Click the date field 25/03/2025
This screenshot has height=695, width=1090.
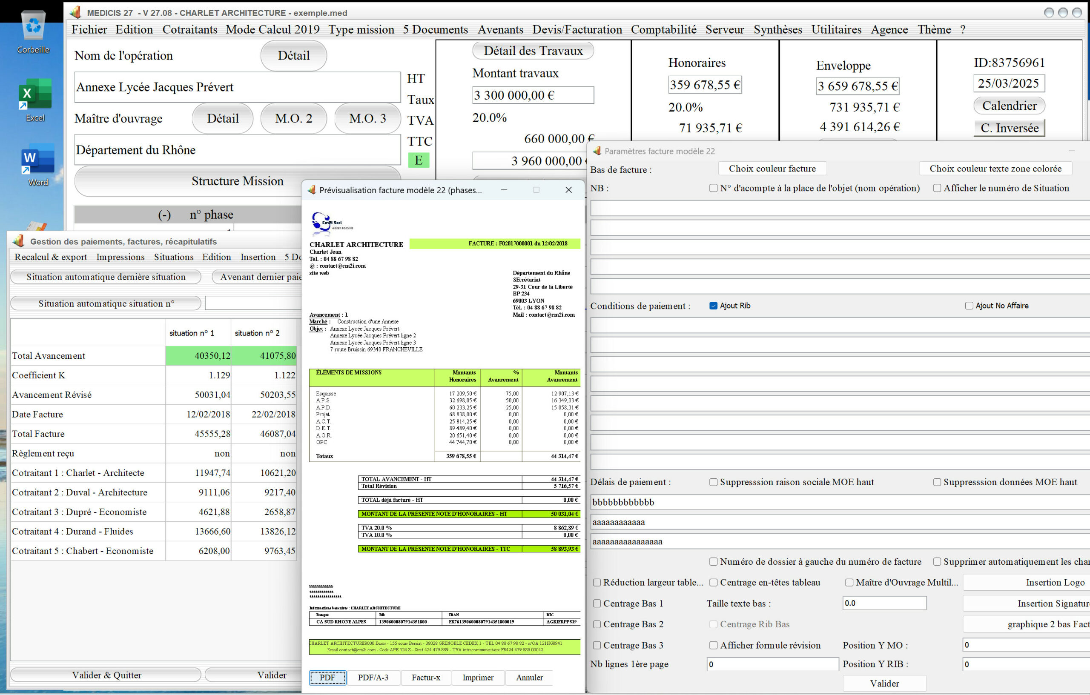tap(1010, 83)
